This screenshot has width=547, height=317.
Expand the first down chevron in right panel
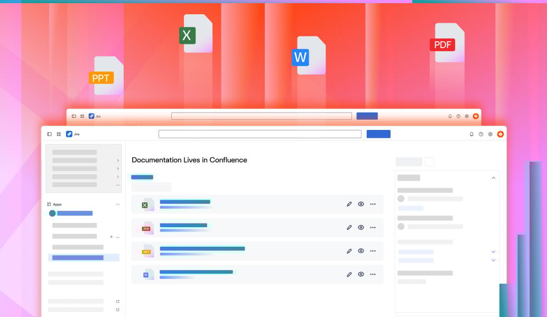(x=494, y=252)
